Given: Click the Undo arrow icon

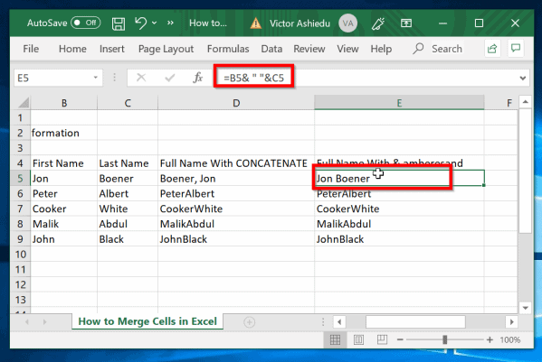Looking at the screenshot, I should [140, 23].
